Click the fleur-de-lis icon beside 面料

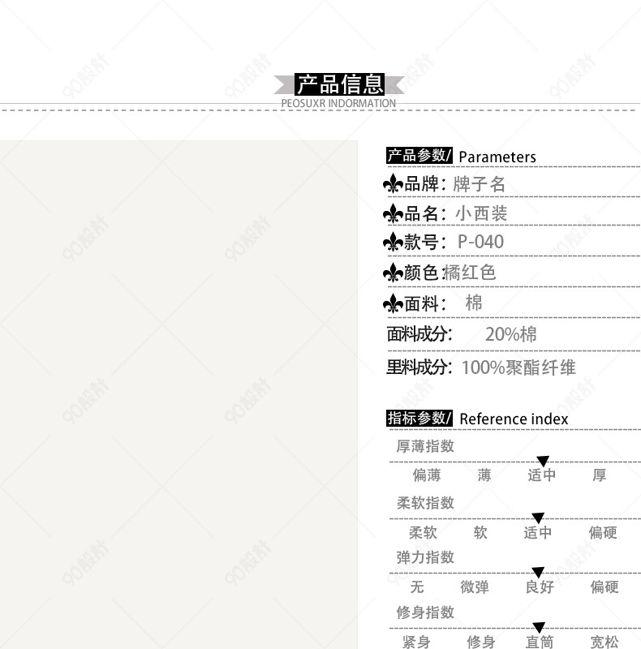[393, 303]
